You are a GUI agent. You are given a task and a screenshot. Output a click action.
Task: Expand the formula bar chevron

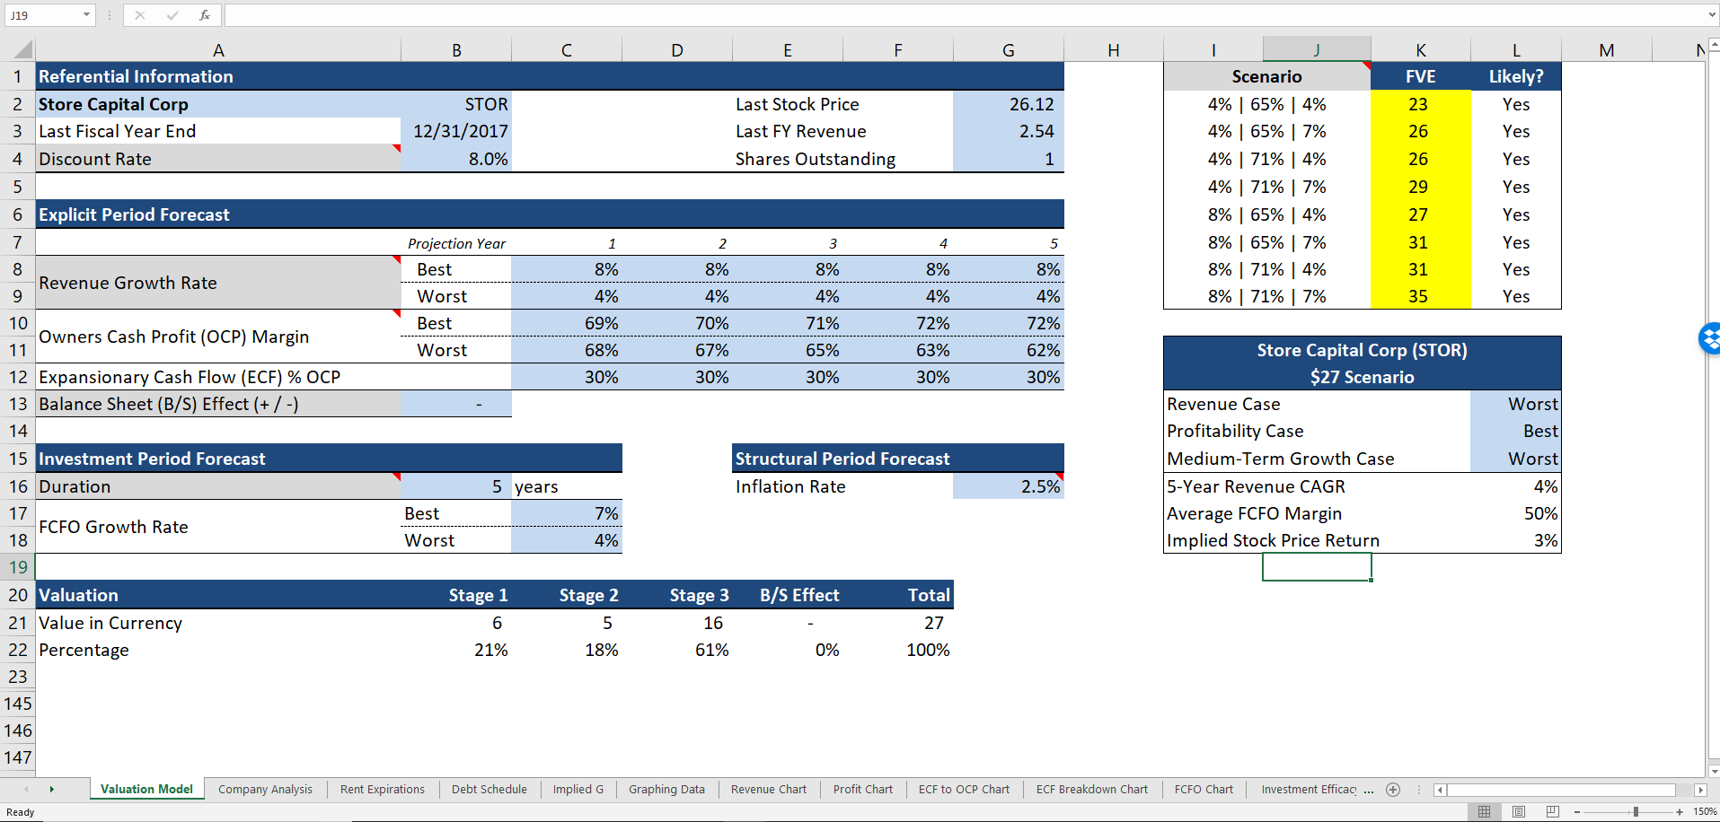coord(1712,15)
